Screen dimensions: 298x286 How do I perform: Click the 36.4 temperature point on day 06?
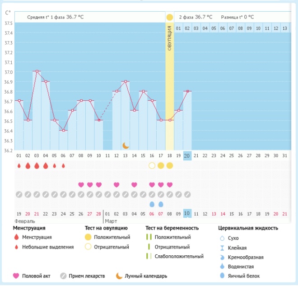pos(63,130)
